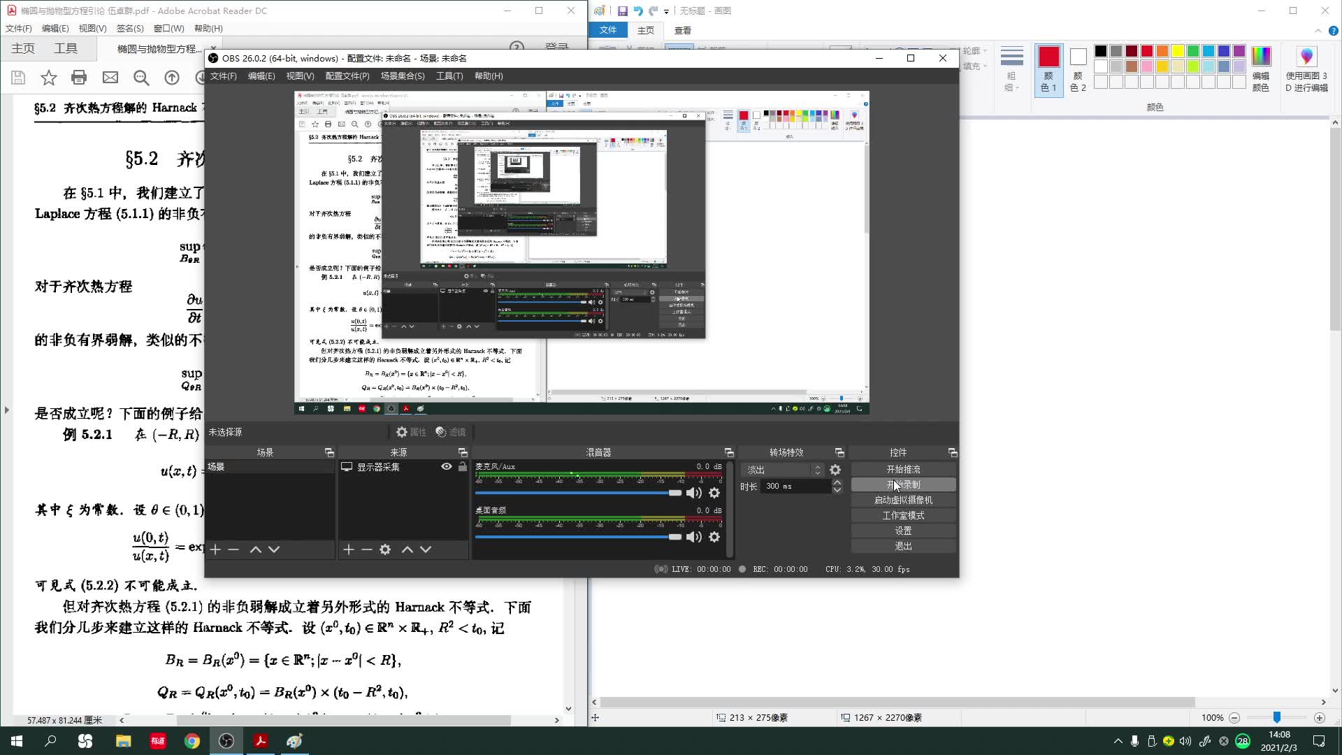Enable 工作室模式 studio mode button
The height and width of the screenshot is (755, 1342).
click(903, 515)
